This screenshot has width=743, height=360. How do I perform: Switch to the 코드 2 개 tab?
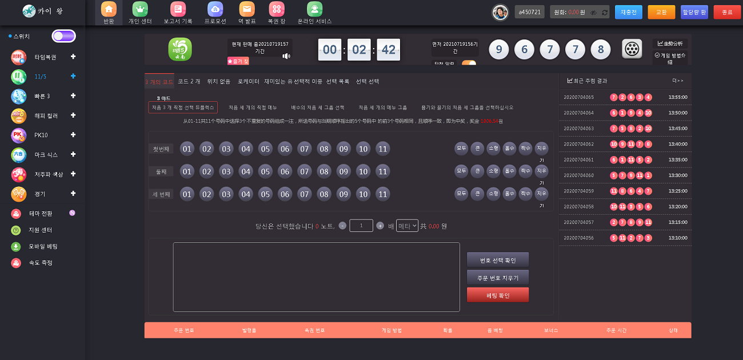click(189, 82)
